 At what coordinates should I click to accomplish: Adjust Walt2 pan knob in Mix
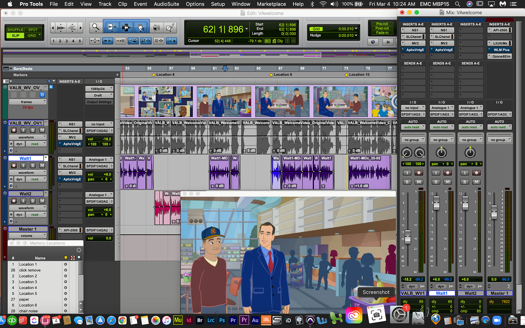tap(470, 153)
